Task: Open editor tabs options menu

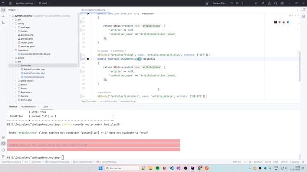Action: (x=297, y=10)
